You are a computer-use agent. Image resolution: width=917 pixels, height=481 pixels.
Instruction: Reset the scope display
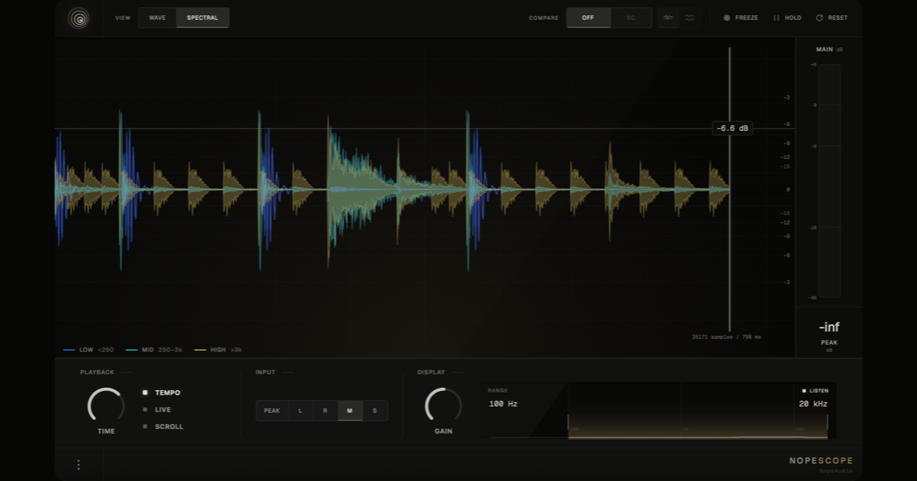click(831, 18)
